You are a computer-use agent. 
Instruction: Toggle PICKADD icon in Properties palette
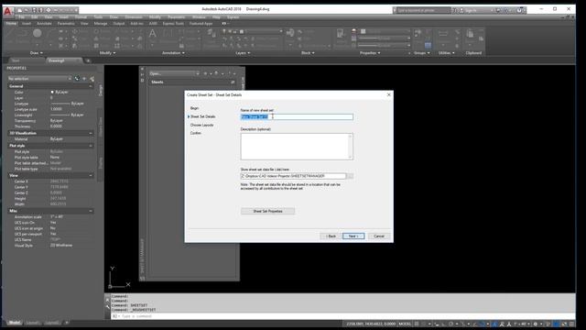pos(77,79)
